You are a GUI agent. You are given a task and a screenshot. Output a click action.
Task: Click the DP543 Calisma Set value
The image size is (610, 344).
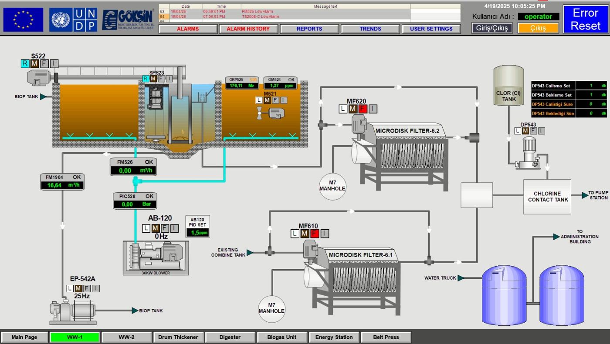click(591, 86)
